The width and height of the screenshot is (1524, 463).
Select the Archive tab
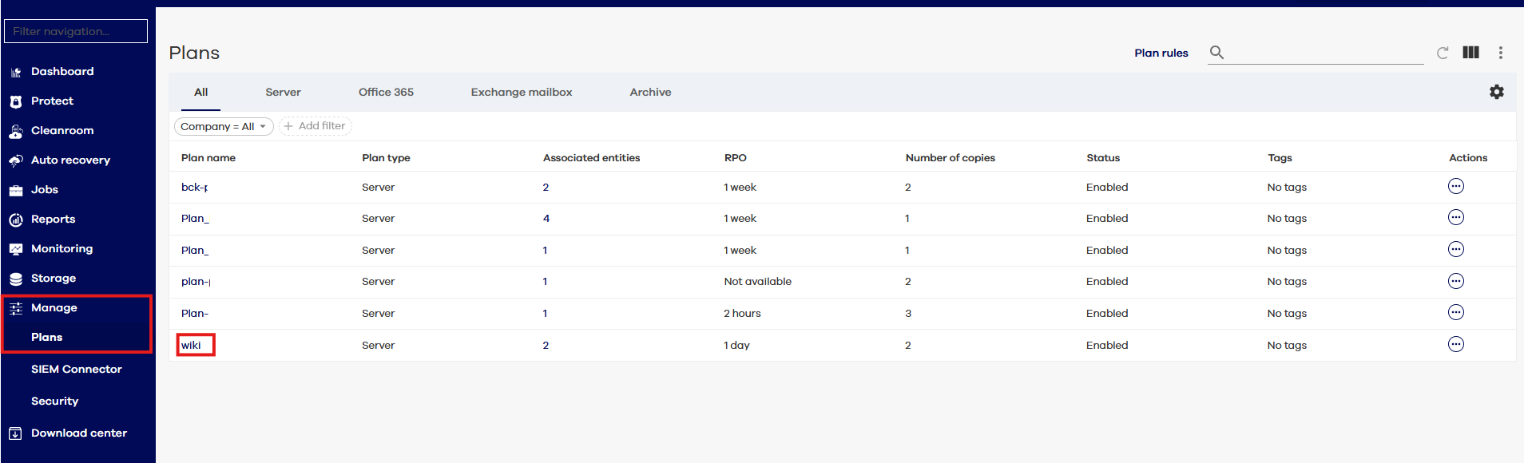coord(650,93)
